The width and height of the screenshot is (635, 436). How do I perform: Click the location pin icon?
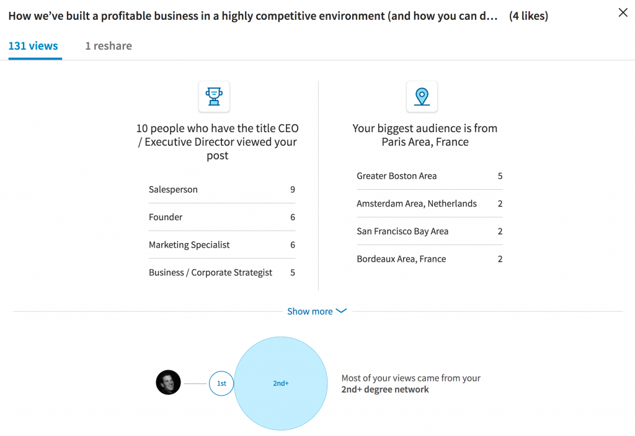(422, 97)
